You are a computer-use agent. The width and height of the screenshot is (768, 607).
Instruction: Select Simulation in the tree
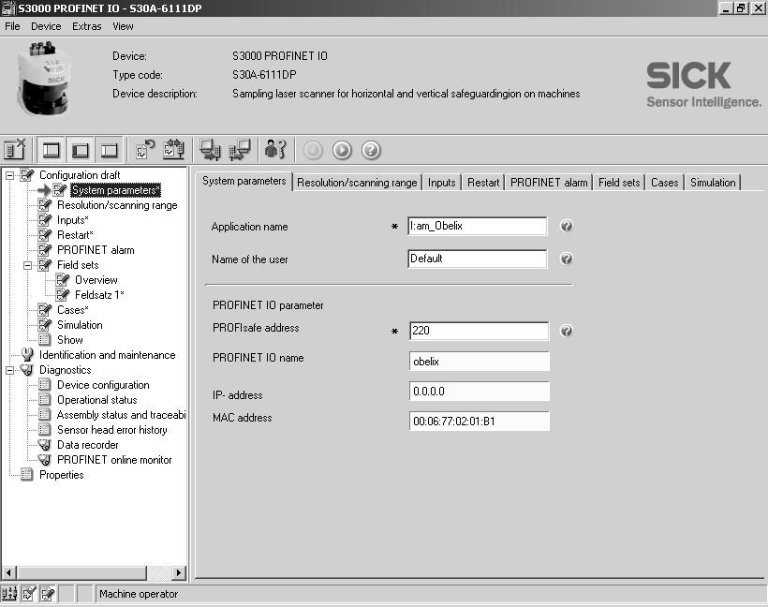coord(80,325)
